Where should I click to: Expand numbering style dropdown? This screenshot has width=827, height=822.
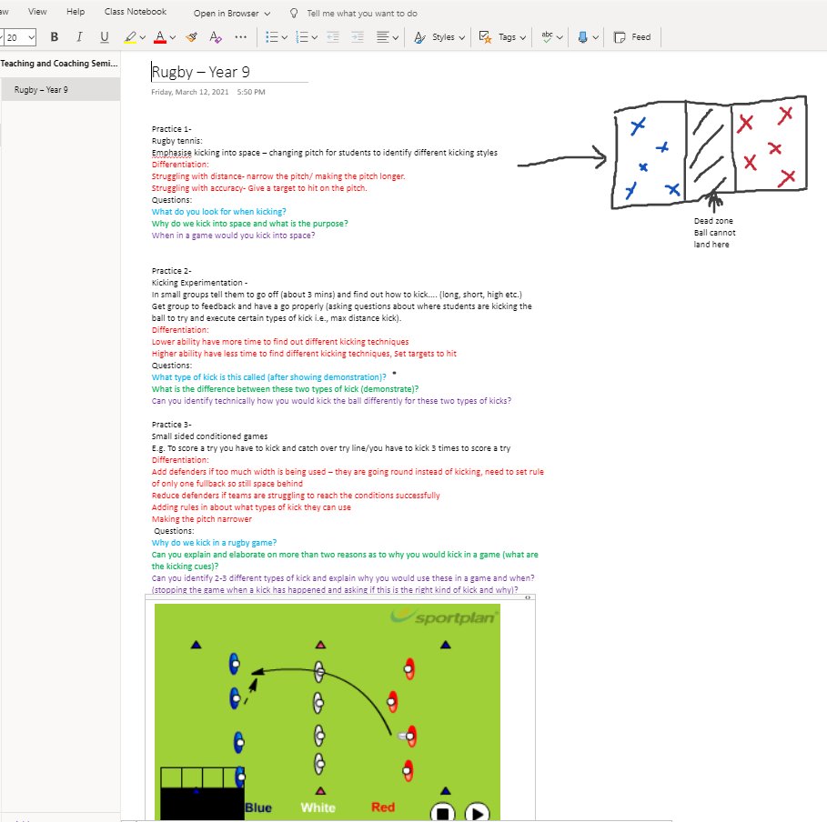[315, 37]
